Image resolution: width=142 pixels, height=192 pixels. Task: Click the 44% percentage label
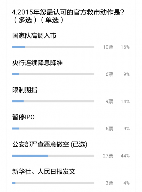pyautogui.click(x=125, y=156)
